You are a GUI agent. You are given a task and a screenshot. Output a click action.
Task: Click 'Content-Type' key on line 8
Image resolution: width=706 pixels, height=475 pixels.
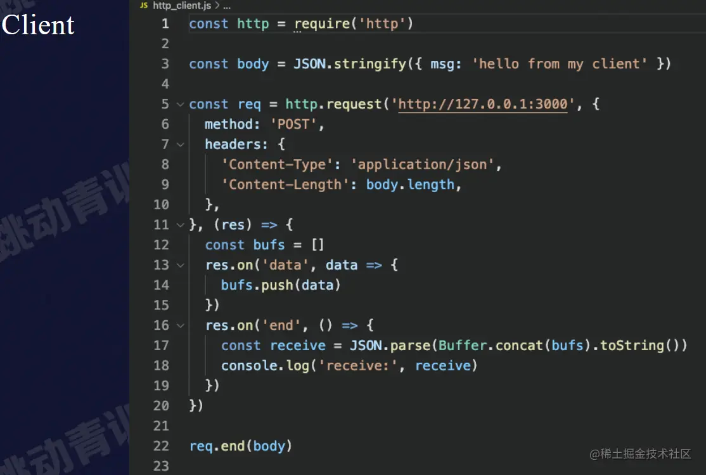[x=277, y=164]
